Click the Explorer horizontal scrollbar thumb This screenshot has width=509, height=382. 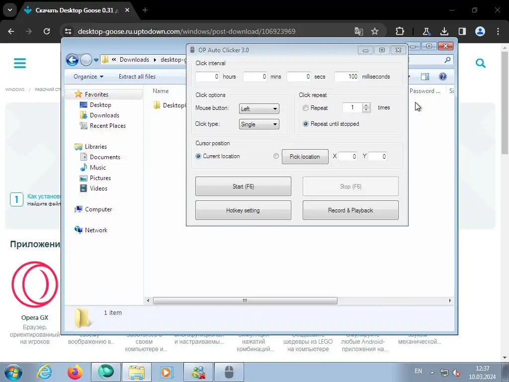pos(245,301)
